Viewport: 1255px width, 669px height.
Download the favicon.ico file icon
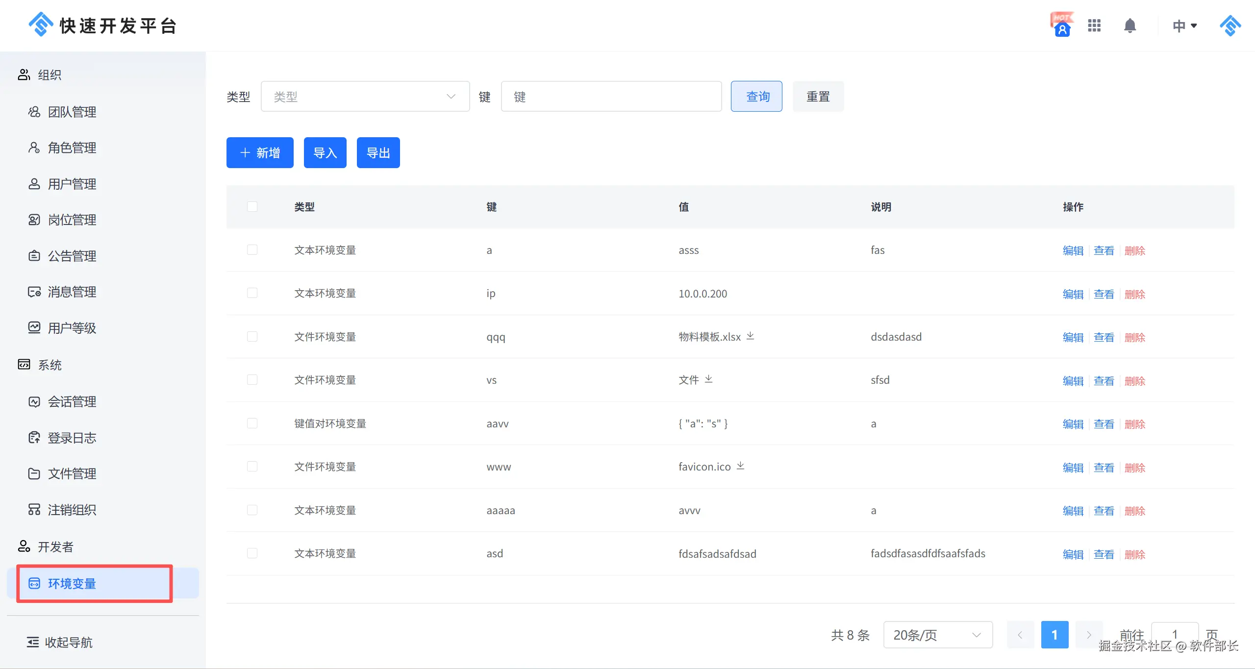(740, 466)
